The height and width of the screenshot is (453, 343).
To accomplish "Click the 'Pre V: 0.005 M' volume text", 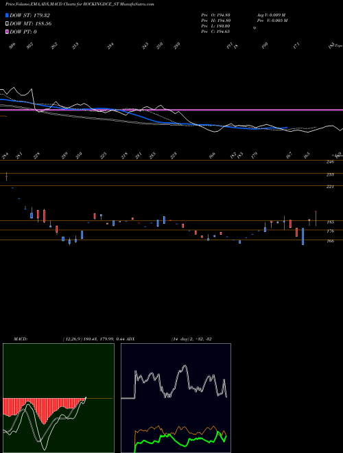I will tap(272, 21).
